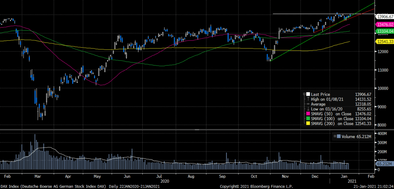Click the Oct label on time axis
394x189 pixels.
coord(255,176)
